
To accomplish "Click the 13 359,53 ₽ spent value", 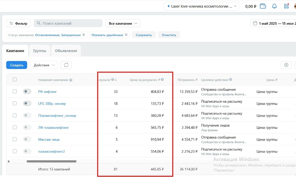I will pos(188,92).
